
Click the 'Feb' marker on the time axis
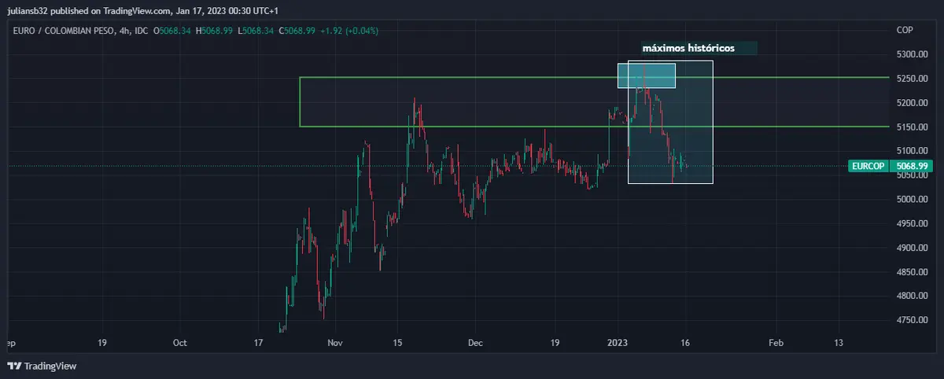[776, 343]
